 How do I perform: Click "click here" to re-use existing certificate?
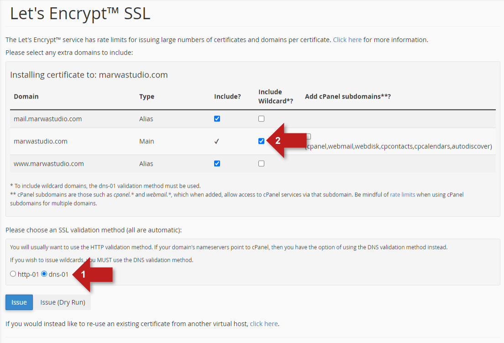coord(264,324)
